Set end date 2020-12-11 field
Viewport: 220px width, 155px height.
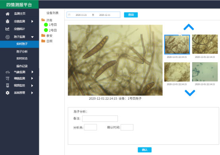(105, 15)
